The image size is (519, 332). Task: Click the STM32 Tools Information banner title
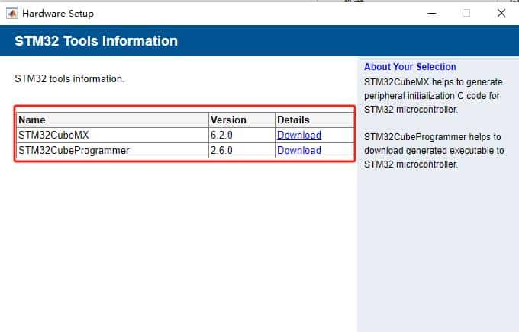pyautogui.click(x=96, y=41)
